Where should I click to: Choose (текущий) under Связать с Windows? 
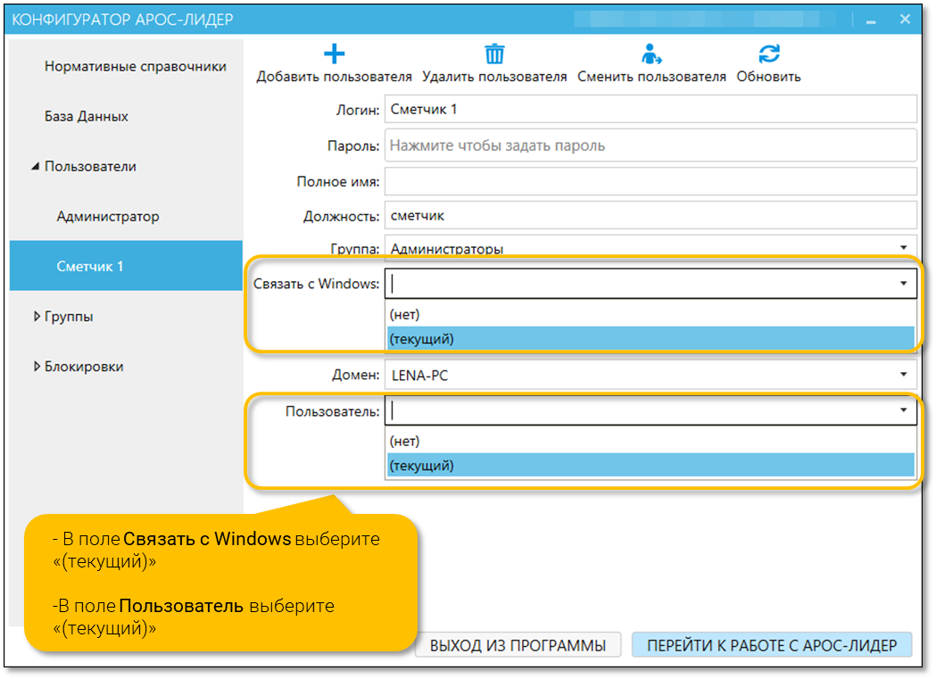coord(650,339)
